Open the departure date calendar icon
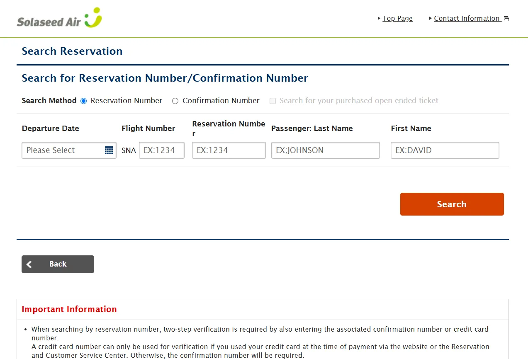This screenshot has height=359, width=528. pos(109,150)
